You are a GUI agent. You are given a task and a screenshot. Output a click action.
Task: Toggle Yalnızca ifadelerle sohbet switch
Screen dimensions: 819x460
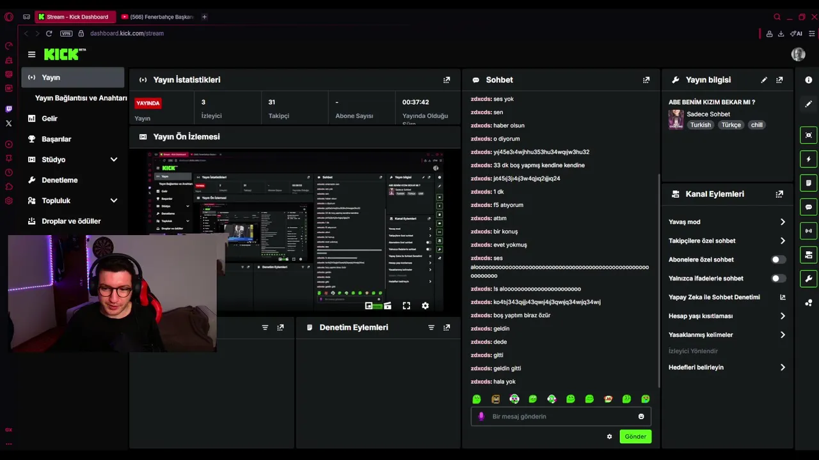778,279
